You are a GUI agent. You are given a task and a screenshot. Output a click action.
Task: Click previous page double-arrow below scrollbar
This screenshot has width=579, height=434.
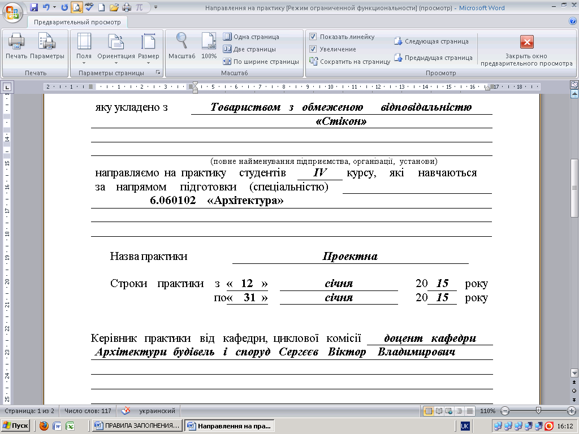tap(574, 383)
